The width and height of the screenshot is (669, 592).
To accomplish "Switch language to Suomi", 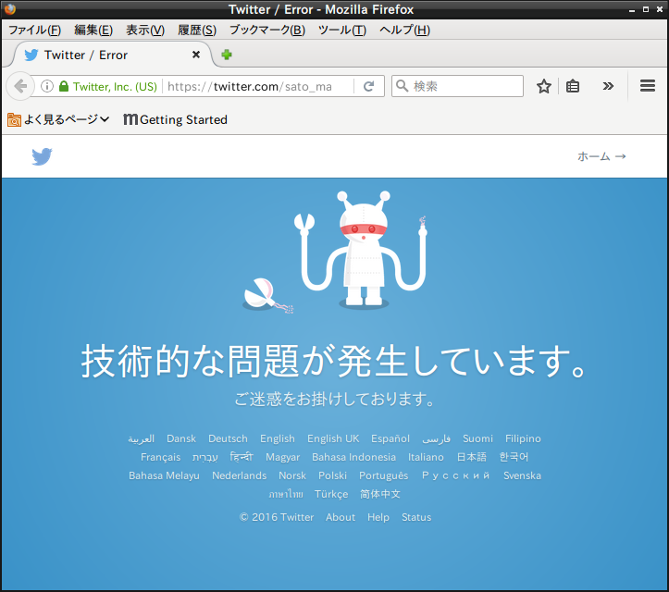I will [x=477, y=438].
